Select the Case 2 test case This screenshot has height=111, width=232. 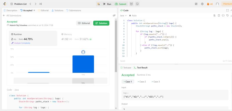[x=142, y=82]
